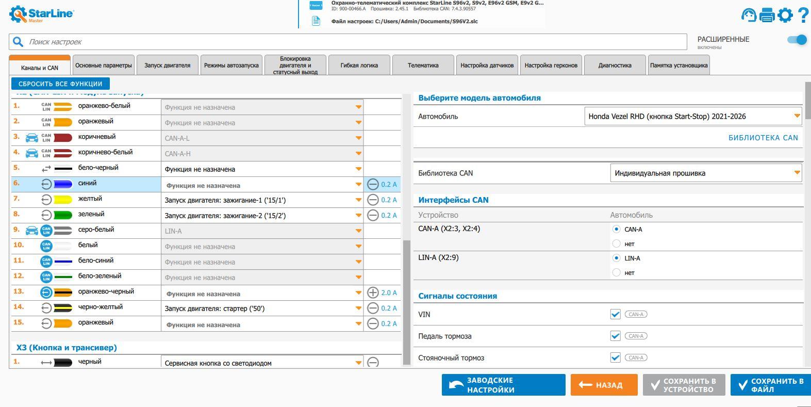The height and width of the screenshot is (407, 811).
Task: Open settings gear icon
Action: click(x=785, y=15)
